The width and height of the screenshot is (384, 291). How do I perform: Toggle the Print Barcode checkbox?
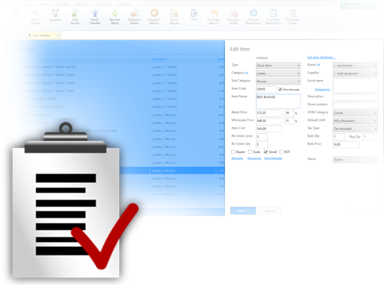[x=280, y=90]
